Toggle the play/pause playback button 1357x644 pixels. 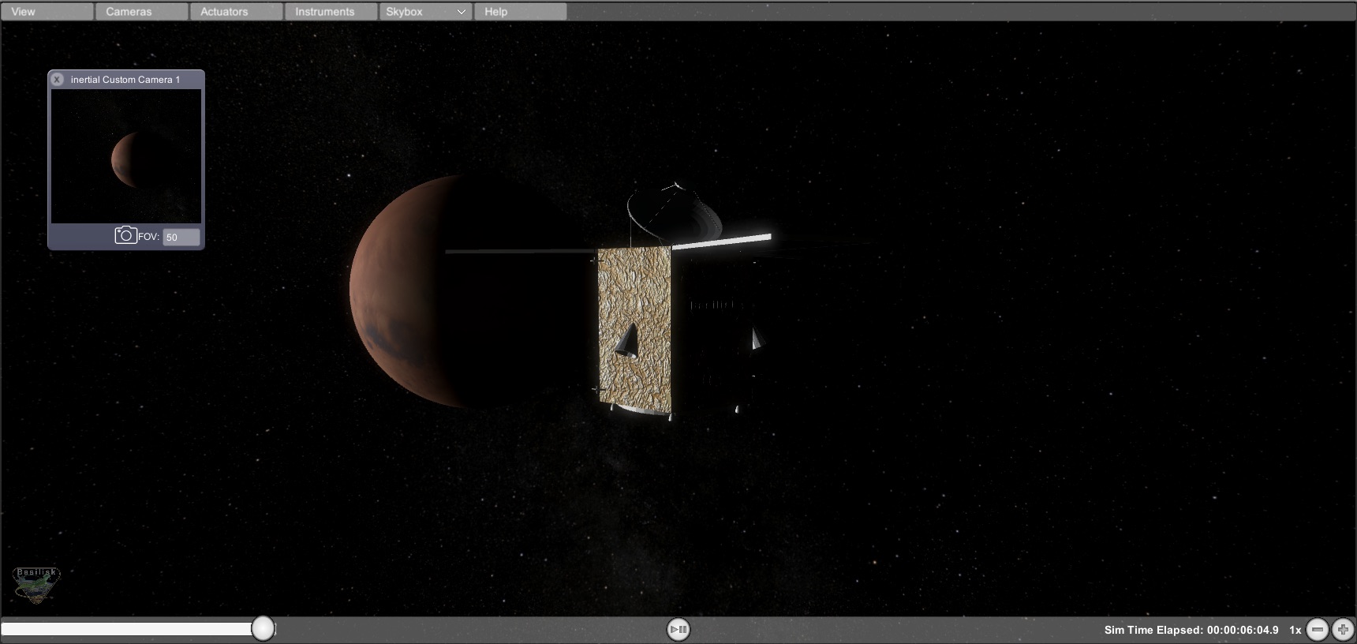click(x=678, y=629)
